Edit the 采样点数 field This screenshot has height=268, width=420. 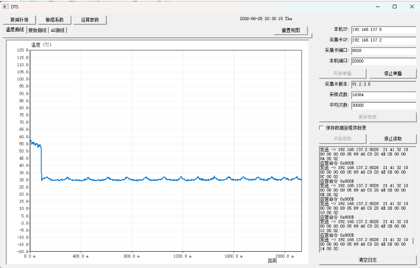coord(383,95)
